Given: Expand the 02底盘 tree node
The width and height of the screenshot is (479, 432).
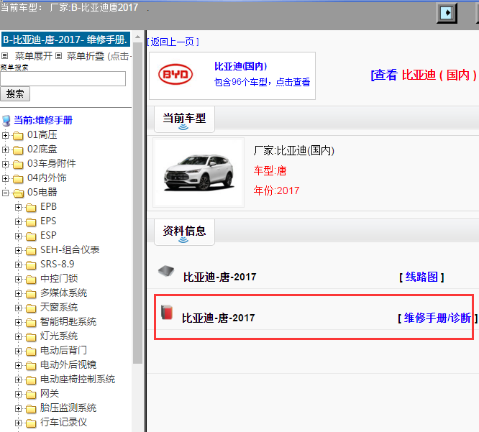Looking at the screenshot, I should [5, 150].
